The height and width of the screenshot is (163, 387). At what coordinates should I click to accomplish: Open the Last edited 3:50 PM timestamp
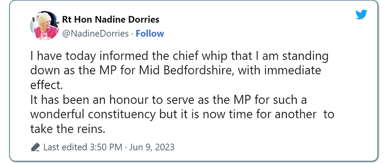(83, 147)
